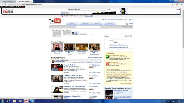Viewport: 184px width, 103px height.
Task: Focus the Wayback URL input field
Action: coord(87,9)
